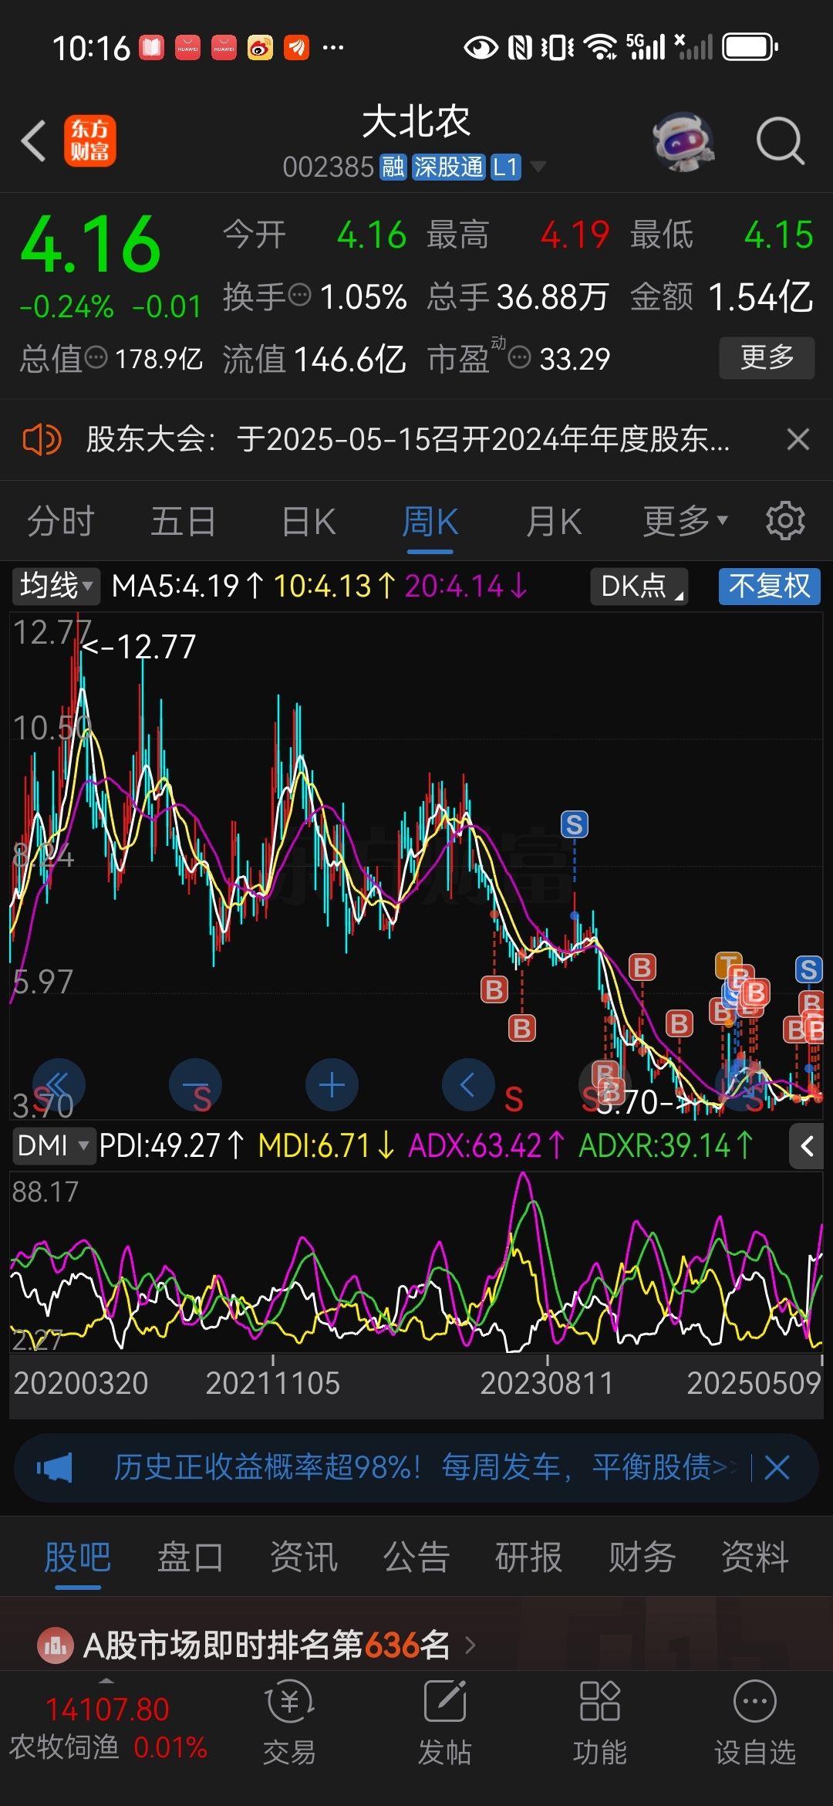Zoom in chart with plus button
833x1806 pixels.
[x=332, y=1084]
